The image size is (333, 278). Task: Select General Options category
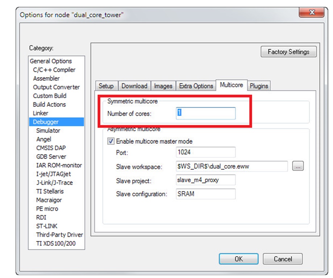[51, 61]
